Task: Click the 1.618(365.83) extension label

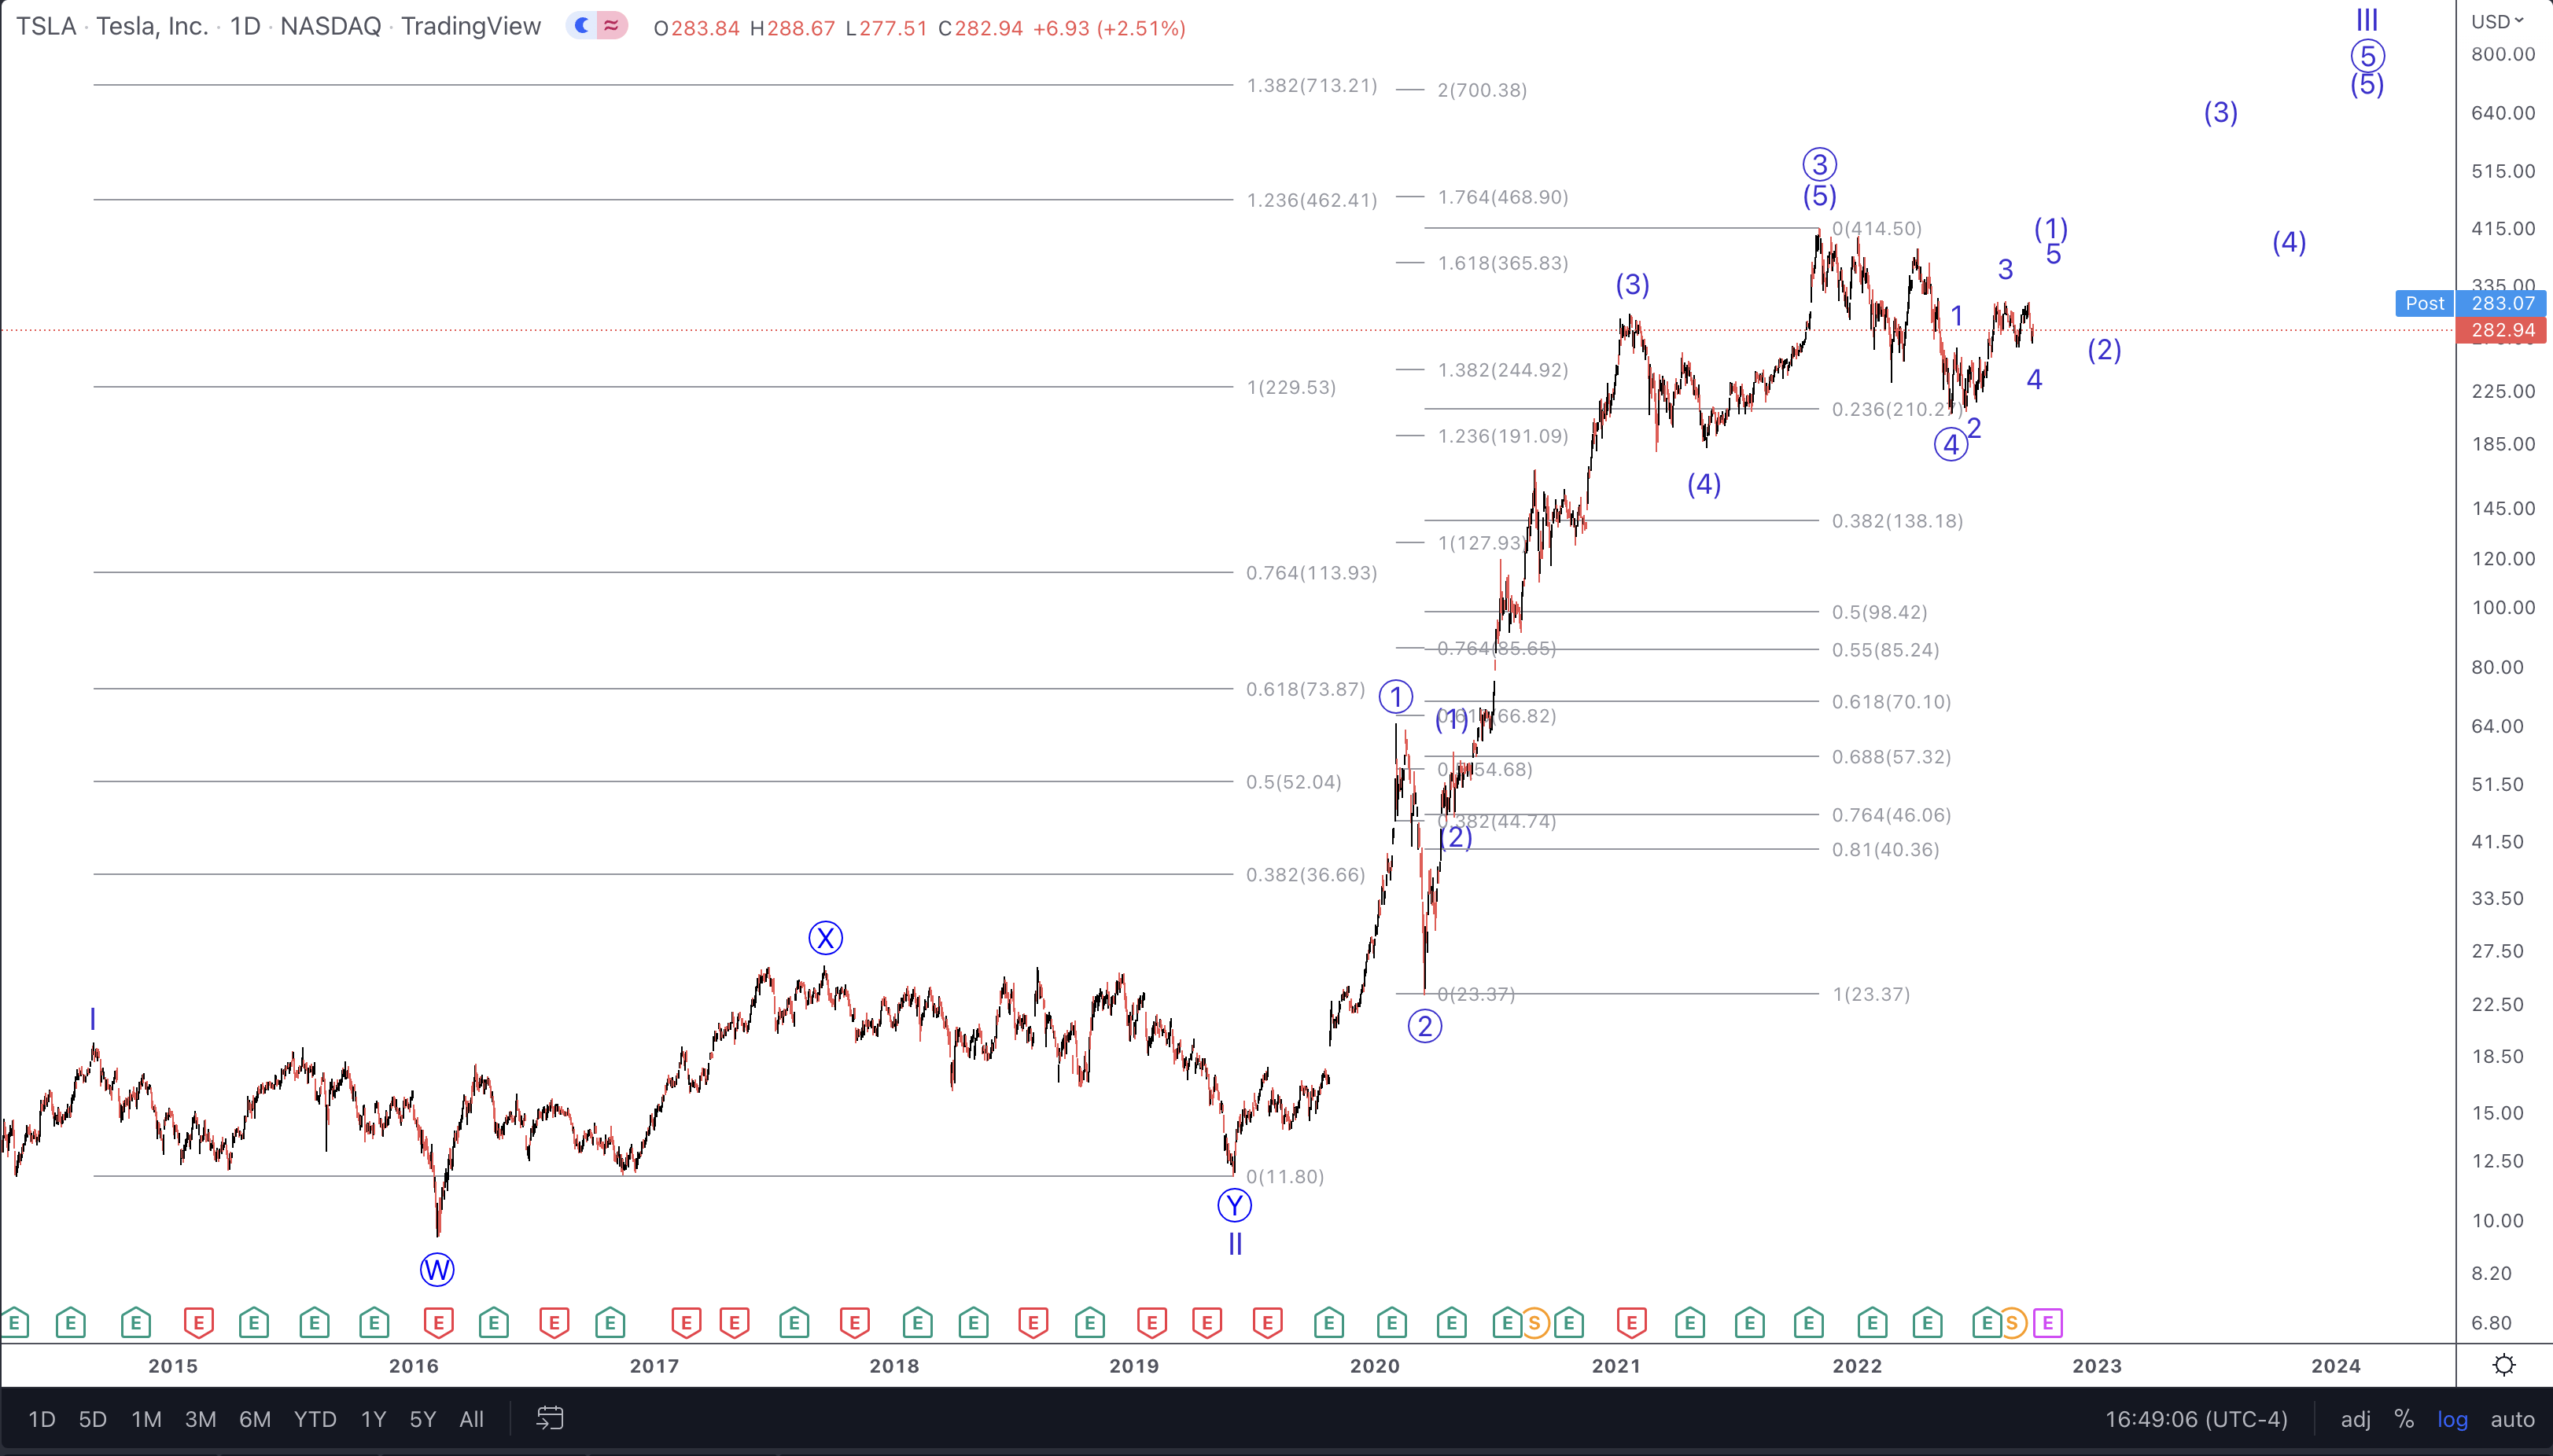Action: click(x=1502, y=263)
